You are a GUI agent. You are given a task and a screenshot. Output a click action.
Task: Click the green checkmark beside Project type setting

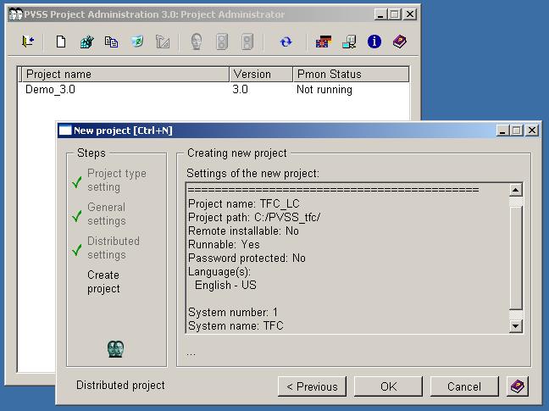[77, 182]
